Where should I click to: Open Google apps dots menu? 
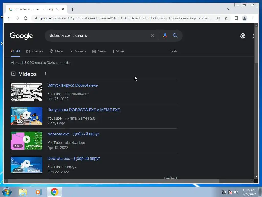tap(253, 36)
